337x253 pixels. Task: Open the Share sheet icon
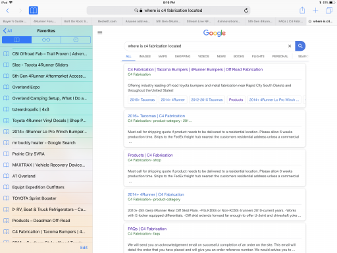(302, 10)
